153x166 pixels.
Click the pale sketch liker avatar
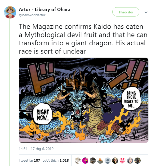point(78,161)
